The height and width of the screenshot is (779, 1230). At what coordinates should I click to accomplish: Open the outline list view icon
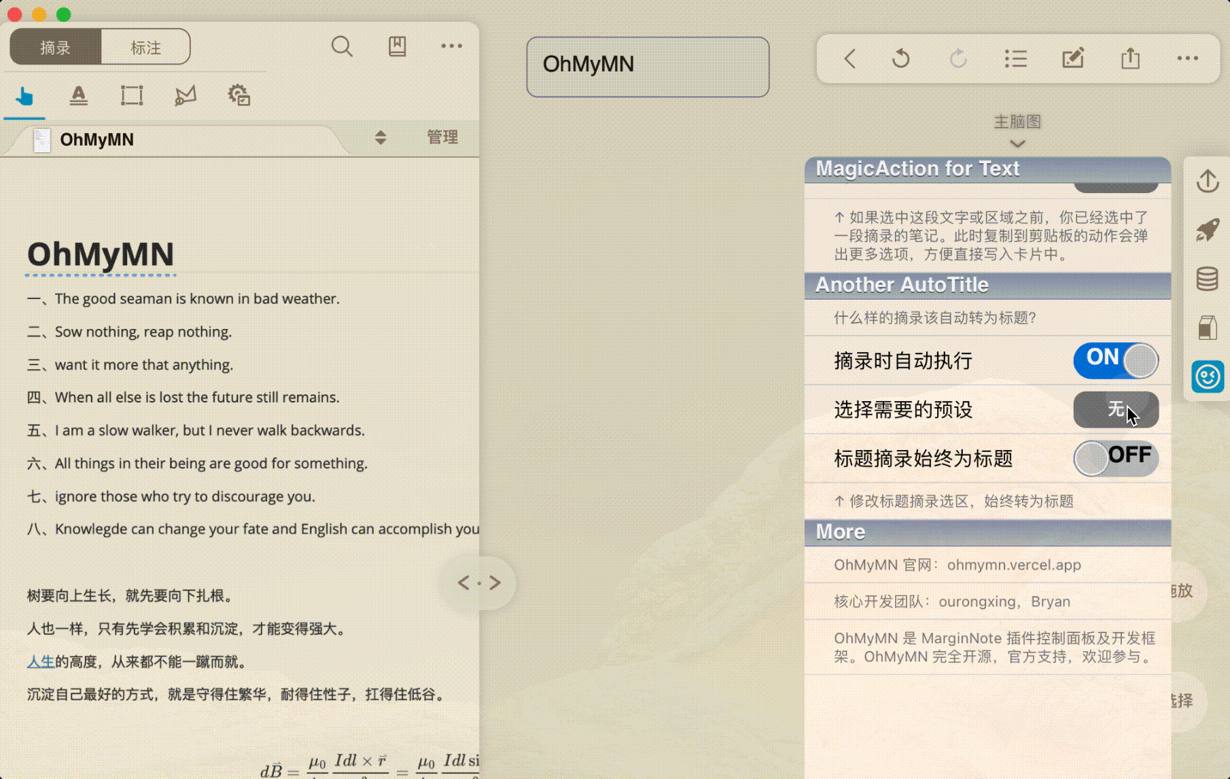click(1015, 58)
